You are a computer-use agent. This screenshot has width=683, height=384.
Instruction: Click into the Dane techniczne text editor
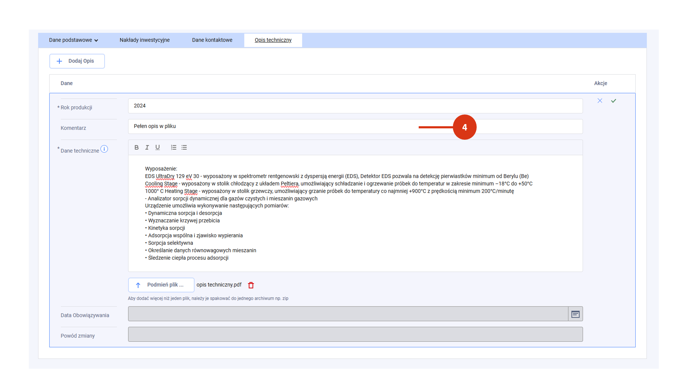click(355, 213)
